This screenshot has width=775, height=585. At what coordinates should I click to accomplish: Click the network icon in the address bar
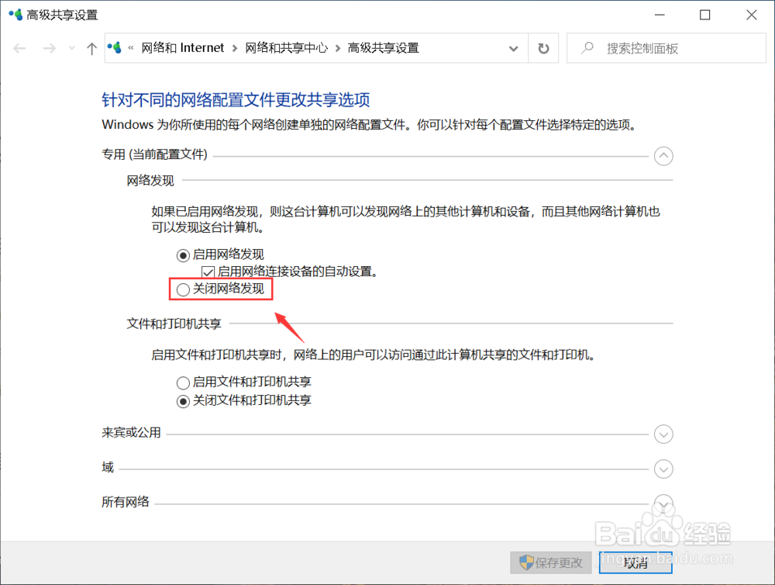tap(115, 47)
